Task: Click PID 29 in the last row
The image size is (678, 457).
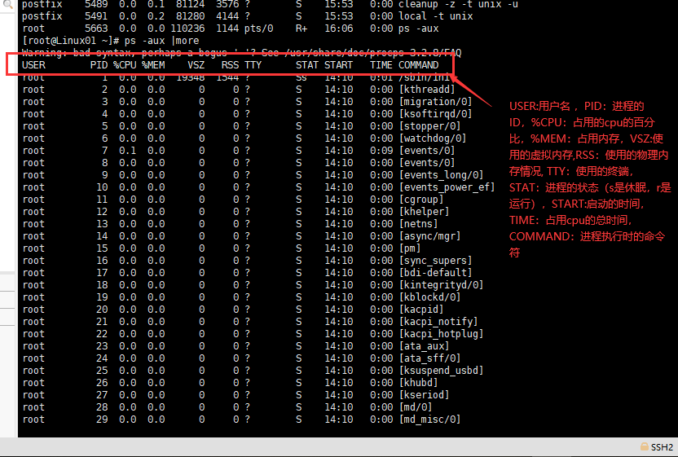Action: coord(102,420)
